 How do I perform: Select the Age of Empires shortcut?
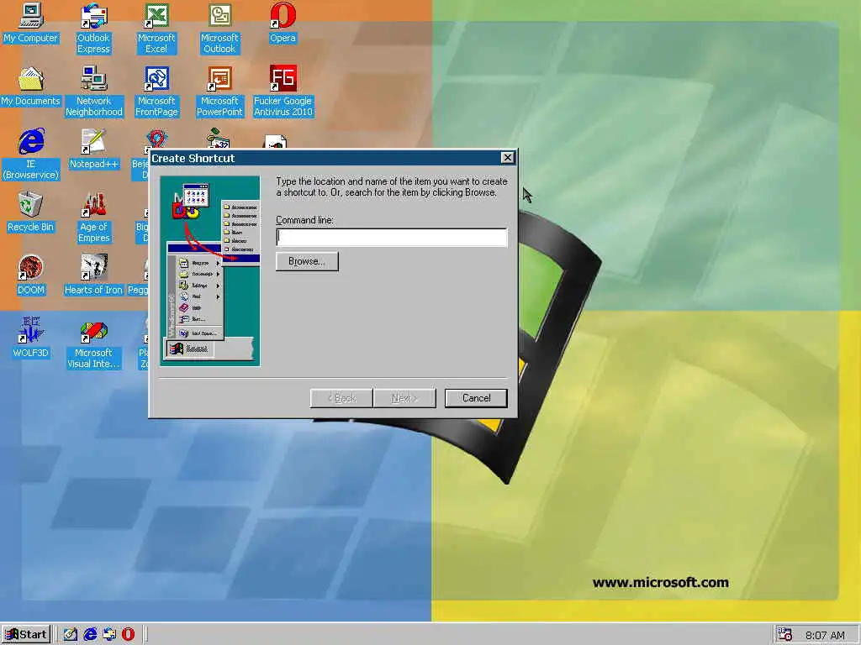coord(94,218)
